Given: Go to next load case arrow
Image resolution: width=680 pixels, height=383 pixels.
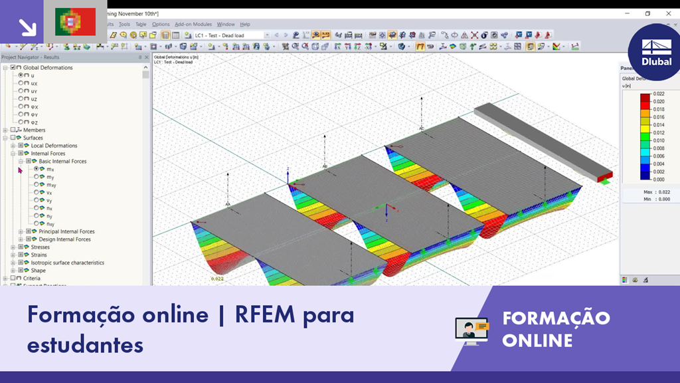Looking at the screenshot, I should [x=286, y=35].
